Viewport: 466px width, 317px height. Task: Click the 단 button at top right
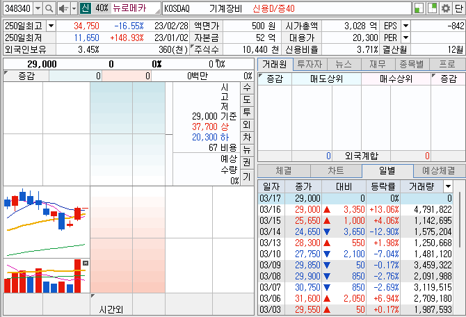[x=458, y=8]
